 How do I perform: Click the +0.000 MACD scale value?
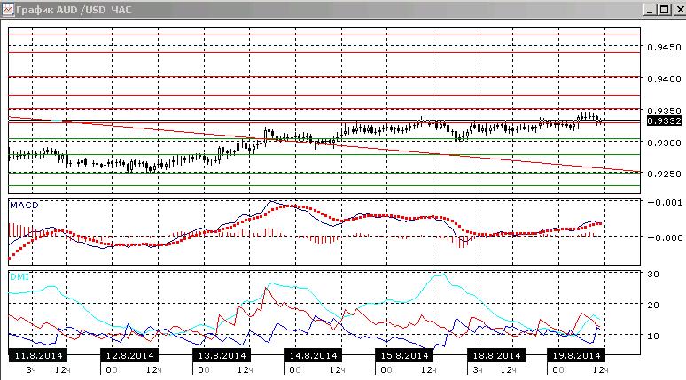[x=665, y=238]
